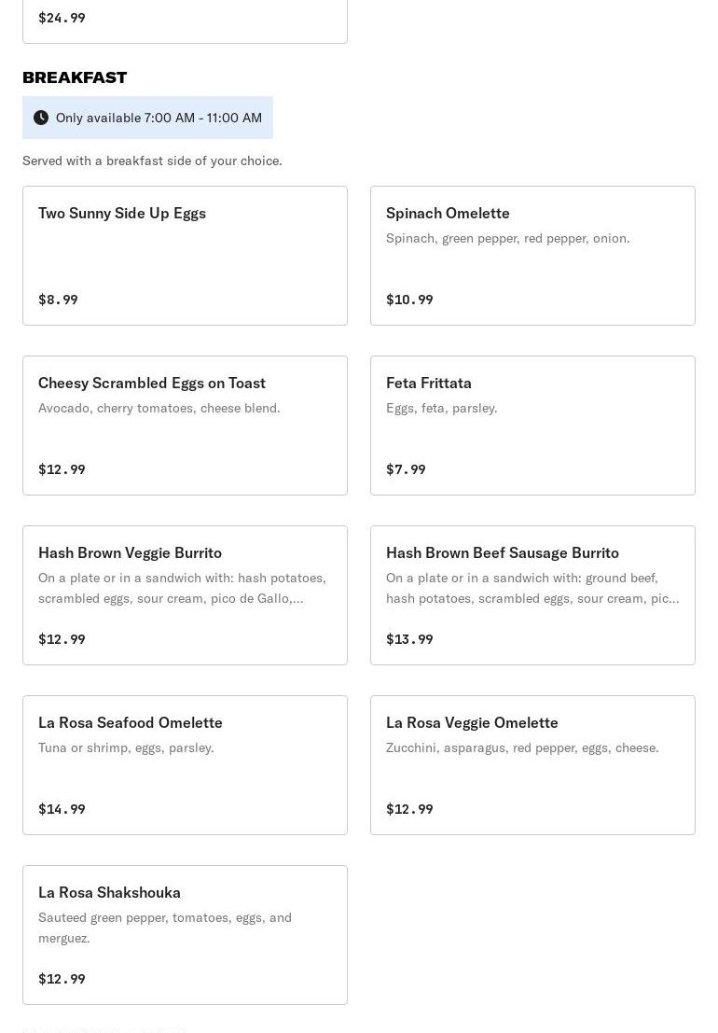Click the BREAKFAST section heading
Image resolution: width=718 pixels, height=1033 pixels.
(x=75, y=77)
